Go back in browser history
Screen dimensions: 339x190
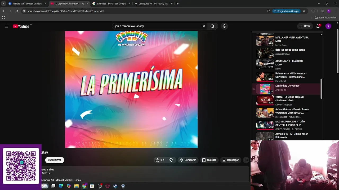[4, 11]
